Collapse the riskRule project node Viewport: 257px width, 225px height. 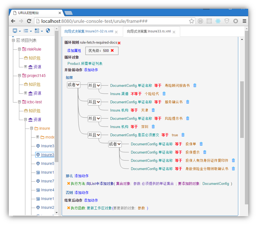(20, 49)
